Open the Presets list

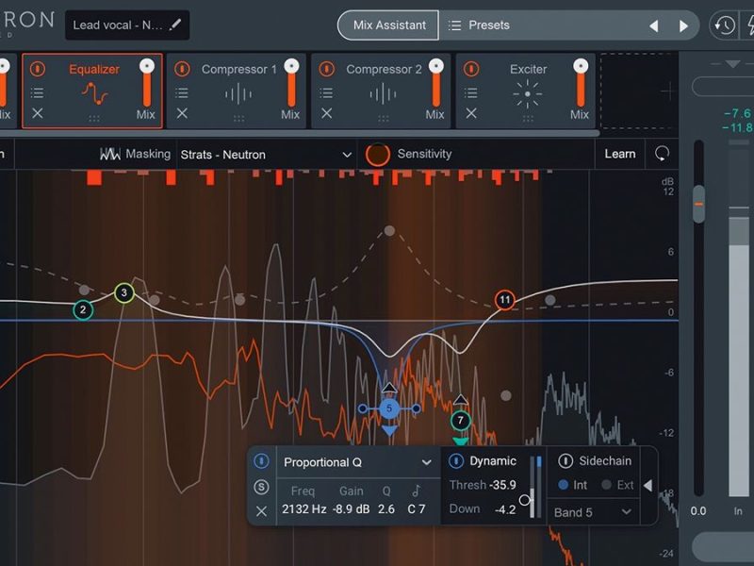[479, 25]
